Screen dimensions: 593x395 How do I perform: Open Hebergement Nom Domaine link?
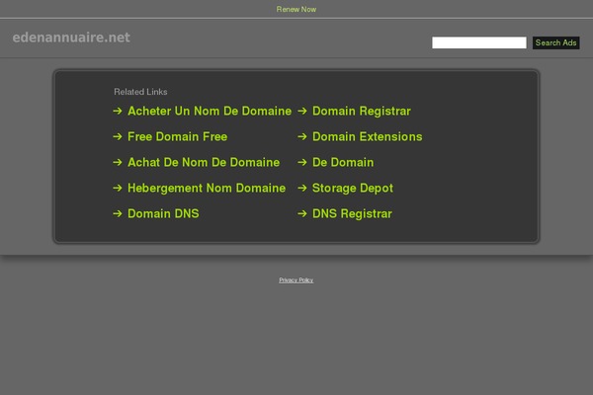[207, 189]
